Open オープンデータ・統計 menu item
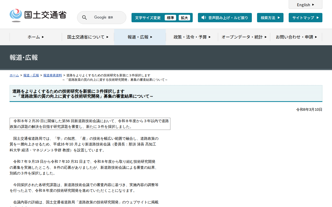 coord(244,37)
